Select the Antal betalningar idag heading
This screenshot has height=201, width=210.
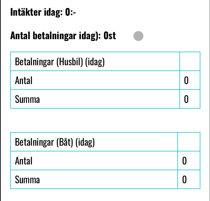[x=63, y=36]
